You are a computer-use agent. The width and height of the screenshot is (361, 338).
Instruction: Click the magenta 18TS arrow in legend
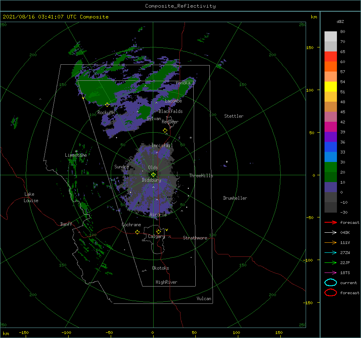coord(331,273)
